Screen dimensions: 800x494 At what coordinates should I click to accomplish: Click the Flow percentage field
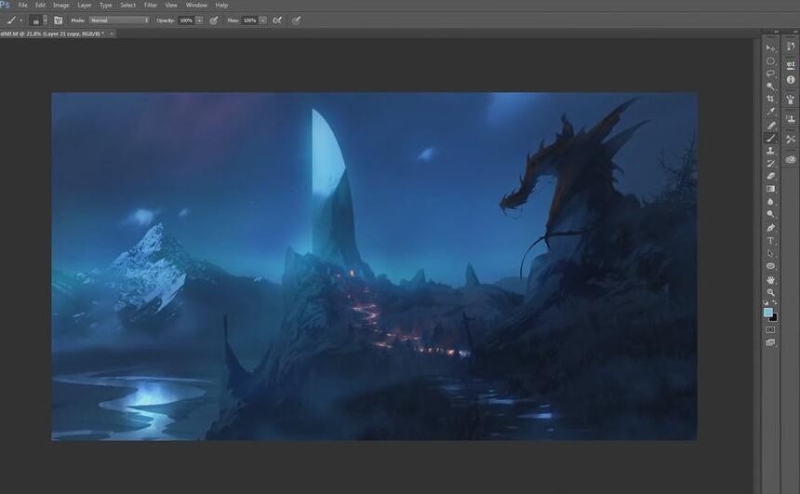pyautogui.click(x=249, y=20)
